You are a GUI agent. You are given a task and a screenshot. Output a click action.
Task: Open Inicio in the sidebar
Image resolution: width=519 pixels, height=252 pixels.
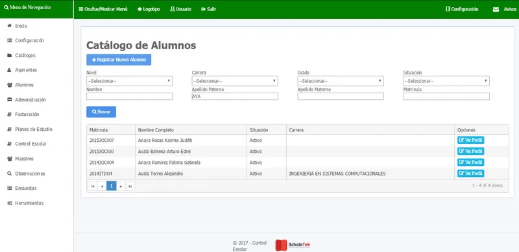click(x=21, y=26)
